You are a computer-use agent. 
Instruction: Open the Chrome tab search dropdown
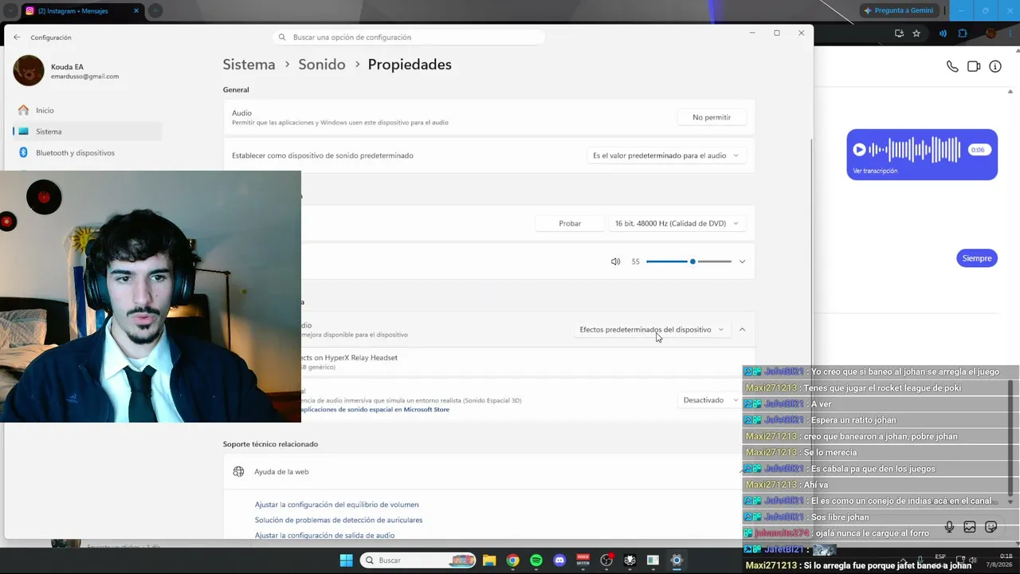(10, 11)
